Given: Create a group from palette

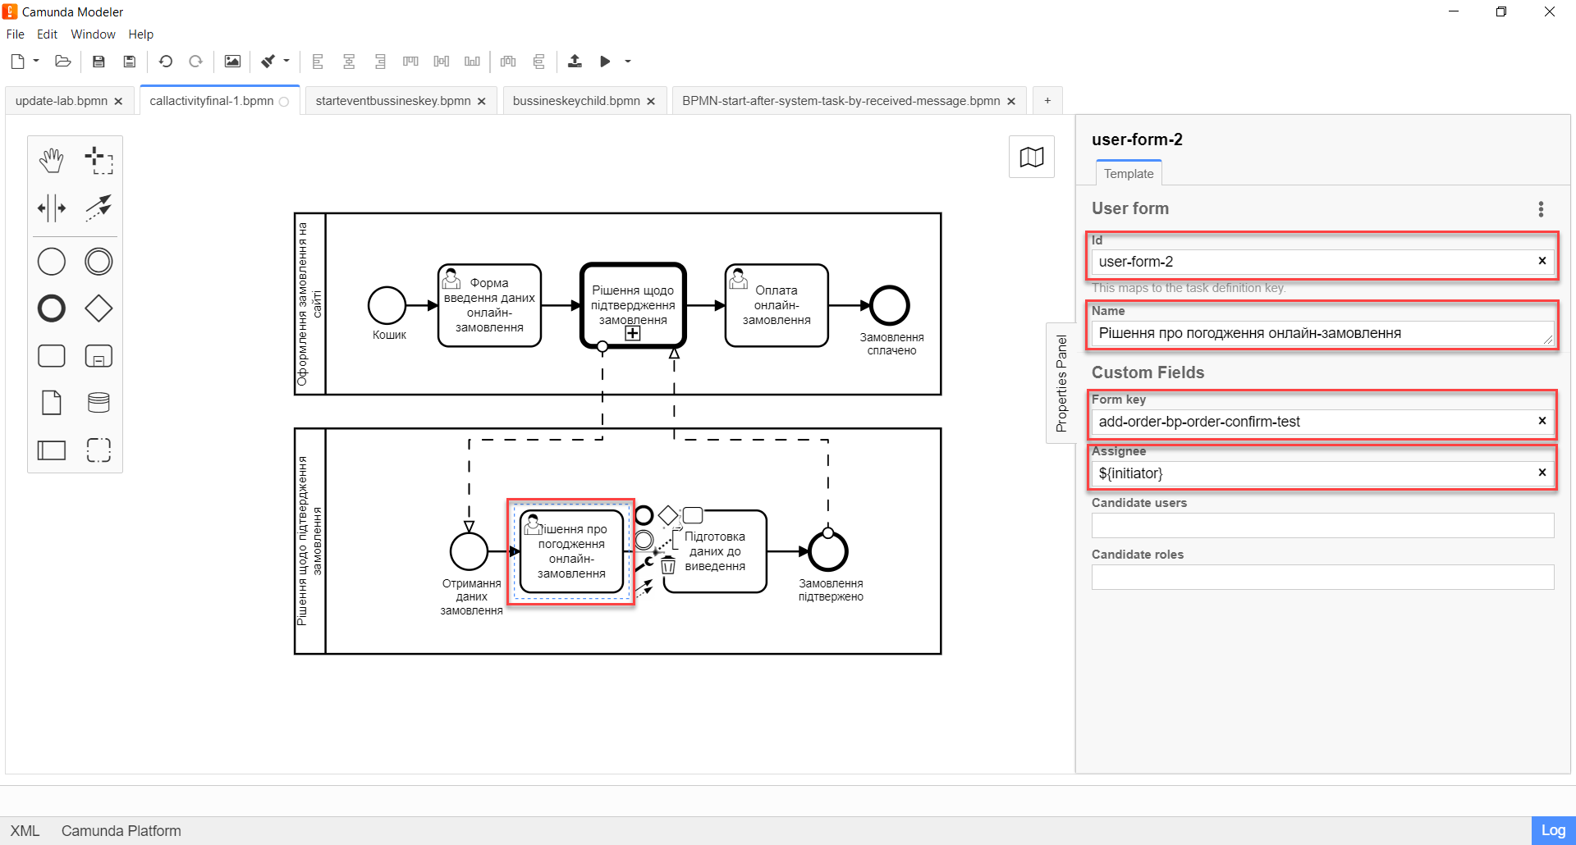Looking at the screenshot, I should pos(98,450).
